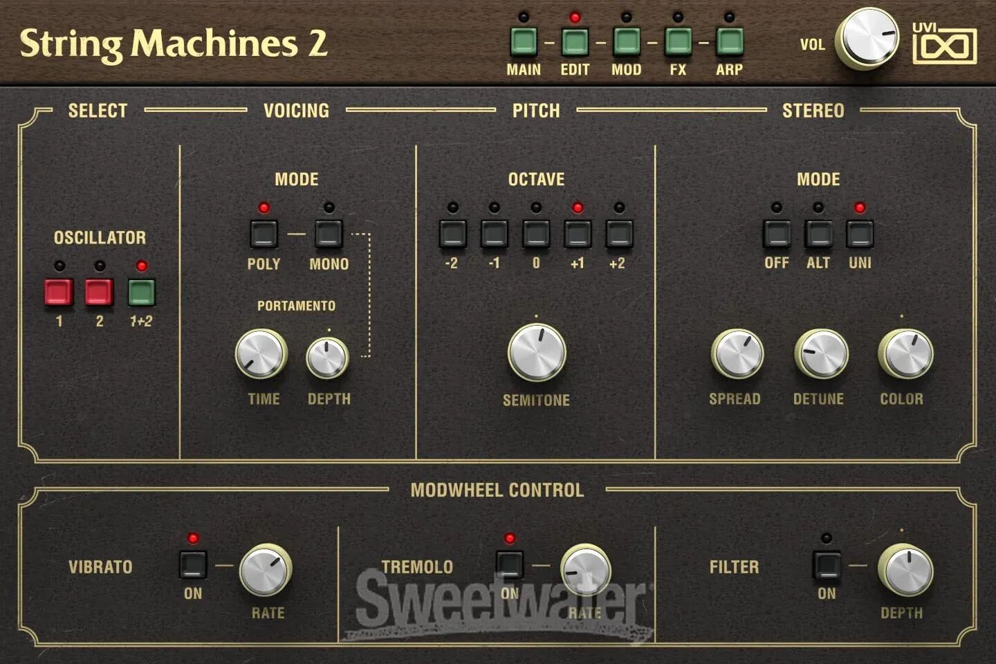Click the String Machines 2 title
Screen dimensions: 996x664
(174, 44)
